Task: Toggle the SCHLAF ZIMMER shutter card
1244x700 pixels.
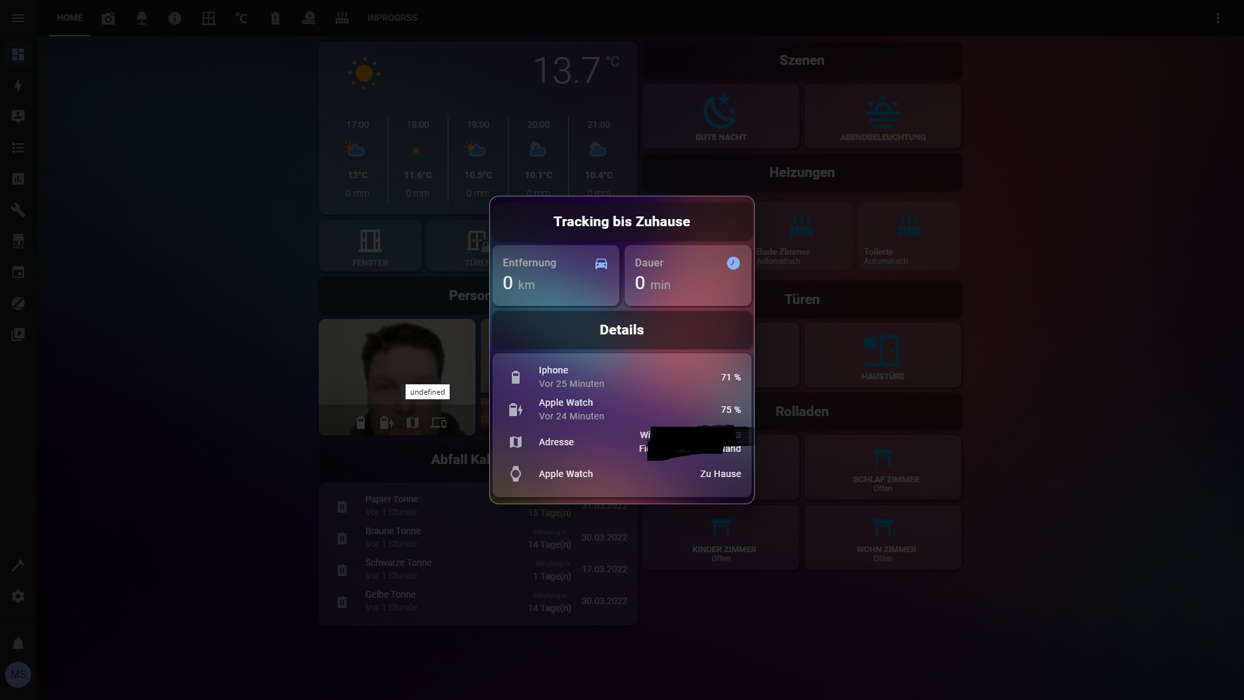Action: point(883,468)
